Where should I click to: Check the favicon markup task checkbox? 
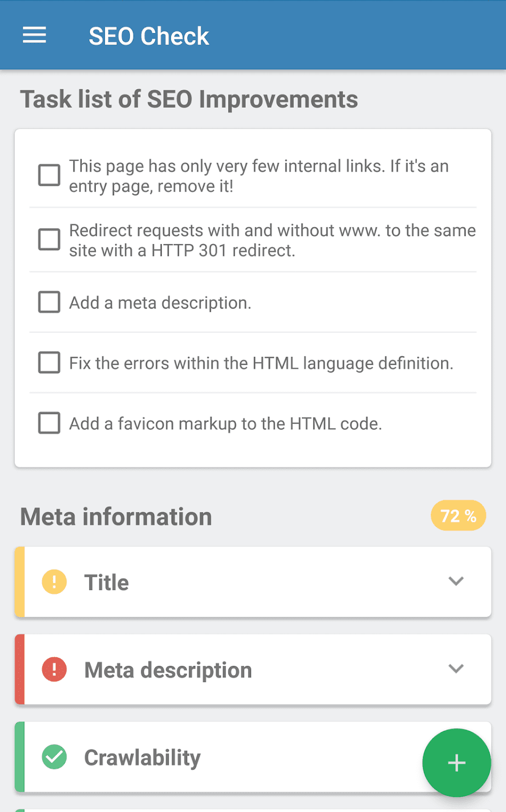[49, 423]
